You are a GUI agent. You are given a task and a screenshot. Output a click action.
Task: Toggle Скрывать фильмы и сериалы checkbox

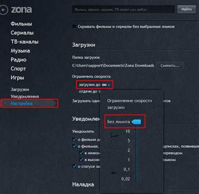74,26
